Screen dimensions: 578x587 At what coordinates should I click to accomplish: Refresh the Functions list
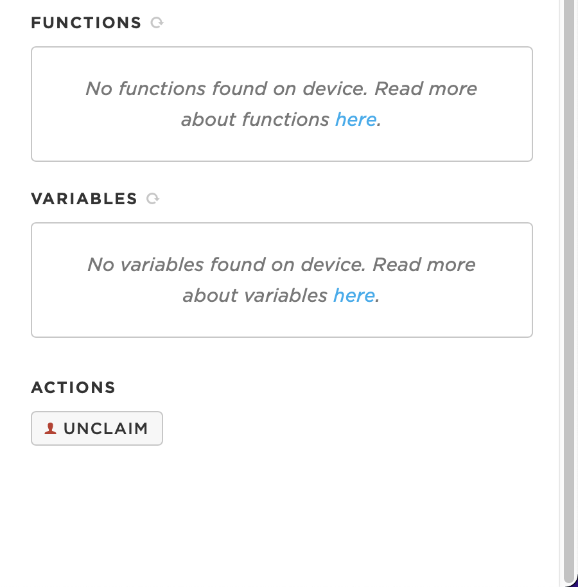pyautogui.click(x=157, y=23)
